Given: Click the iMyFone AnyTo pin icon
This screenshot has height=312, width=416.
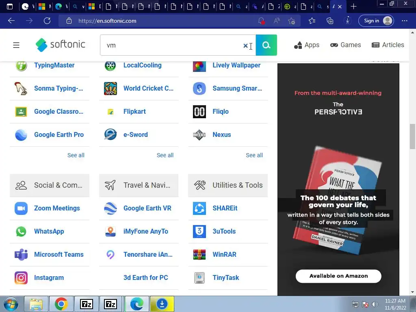Looking at the screenshot, I should click(x=110, y=231).
